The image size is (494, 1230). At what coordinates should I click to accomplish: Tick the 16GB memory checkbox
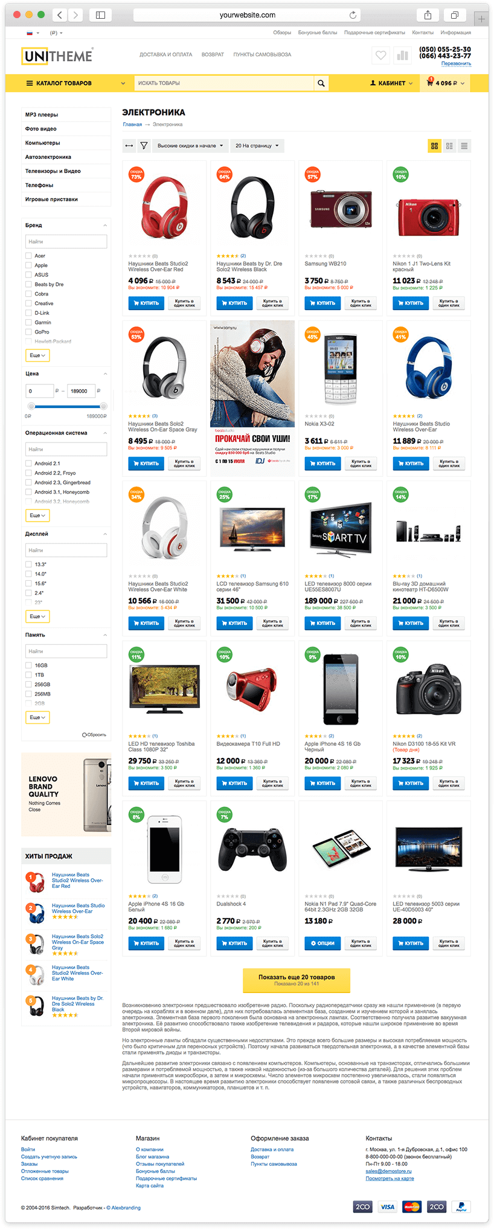pos(28,665)
